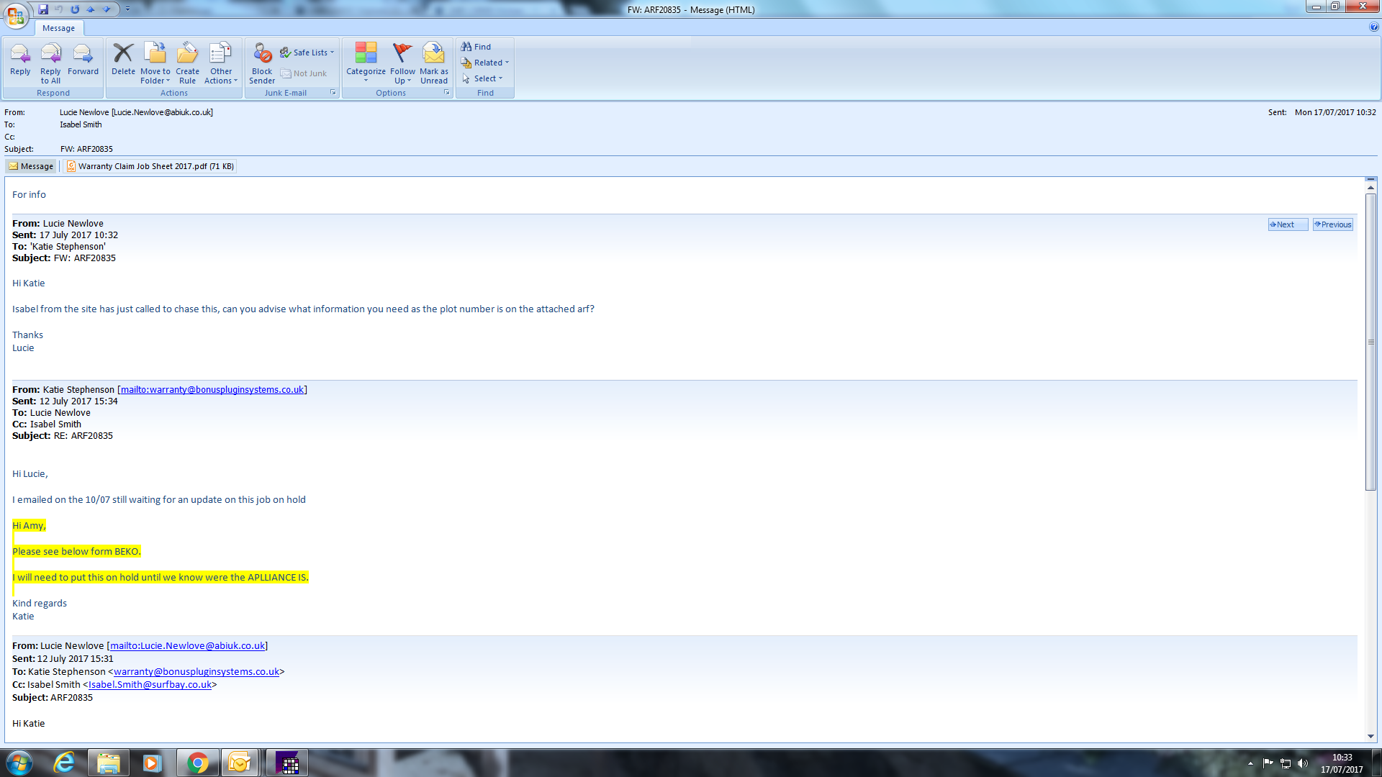1382x777 pixels.
Task: Open the Office button menu
Action: [x=16, y=14]
